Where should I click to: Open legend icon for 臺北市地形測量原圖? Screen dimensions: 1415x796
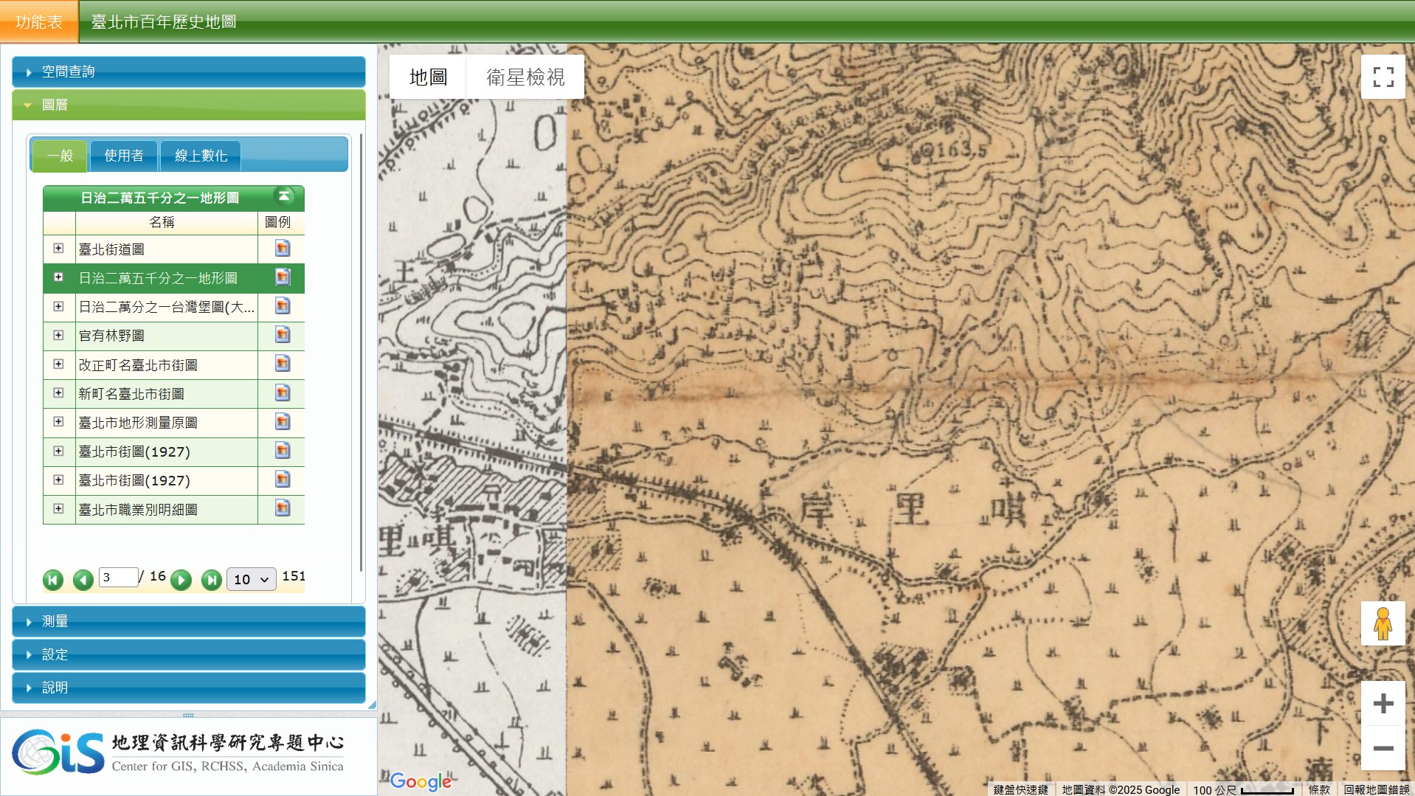coord(282,422)
